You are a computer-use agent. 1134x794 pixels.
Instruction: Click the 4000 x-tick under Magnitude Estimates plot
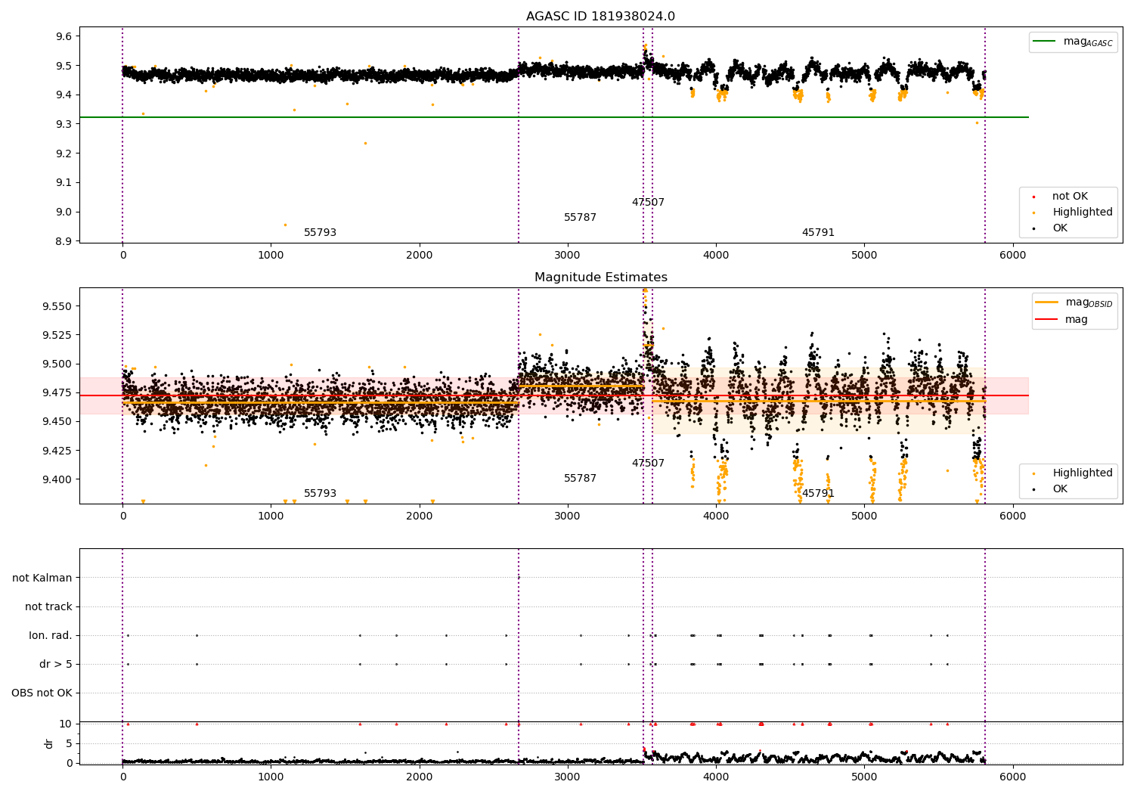point(716,516)
